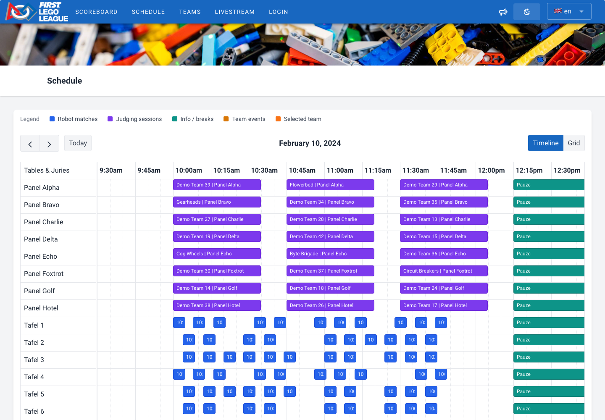The height and width of the screenshot is (420, 605).
Task: Go to the next day with the right chevron
Action: (50, 143)
